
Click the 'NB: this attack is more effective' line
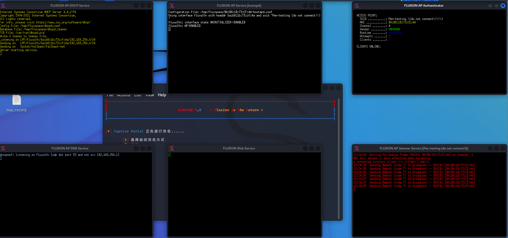pos(392,158)
